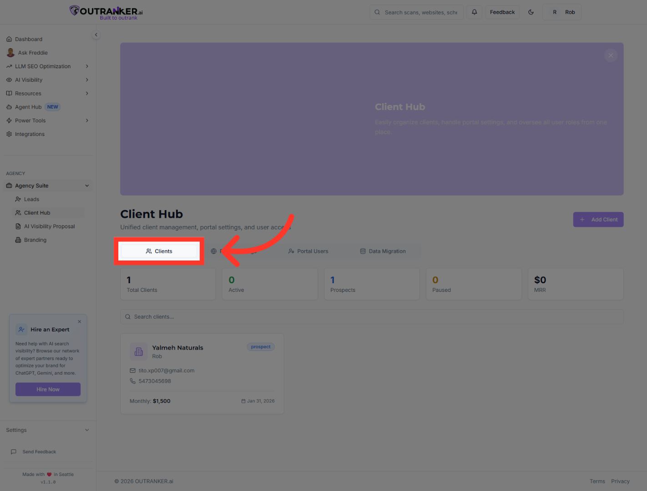Screen dimensions: 647x491
Task: Click the Integrations gear icon
Action: 9,134
